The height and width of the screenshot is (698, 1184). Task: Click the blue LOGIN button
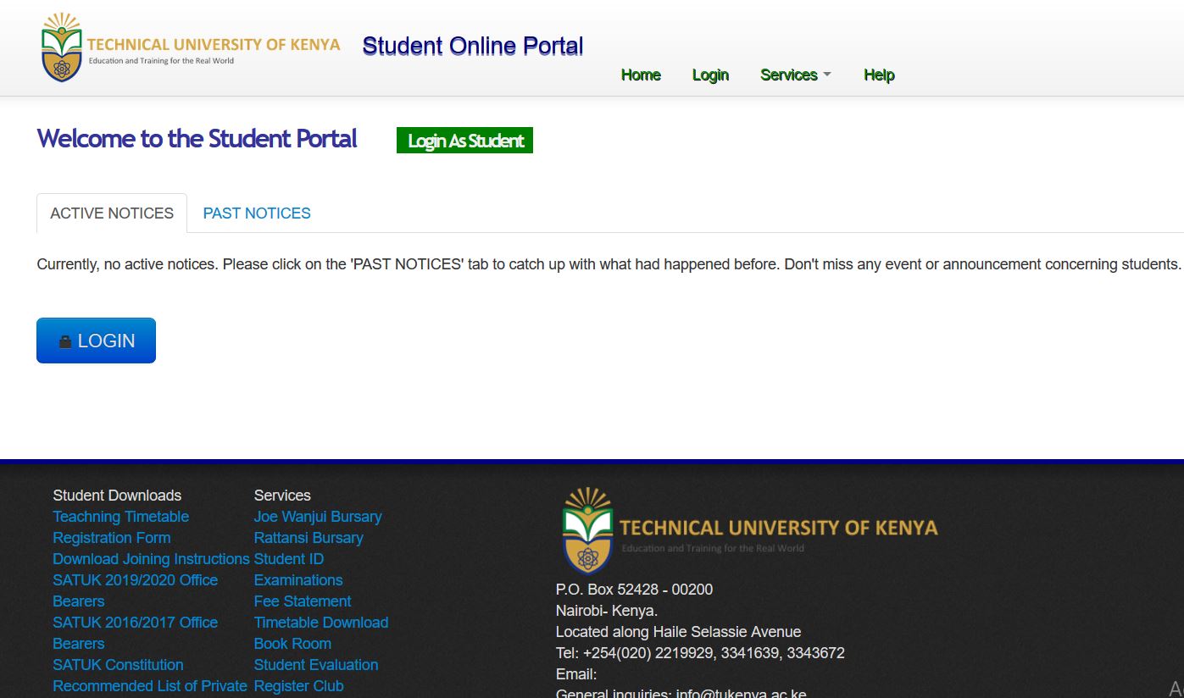96,341
